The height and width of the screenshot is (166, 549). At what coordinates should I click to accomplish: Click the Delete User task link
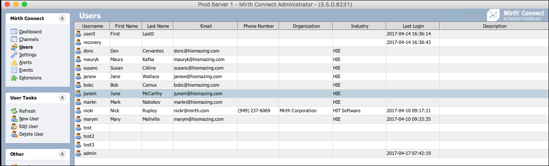[x=31, y=134]
